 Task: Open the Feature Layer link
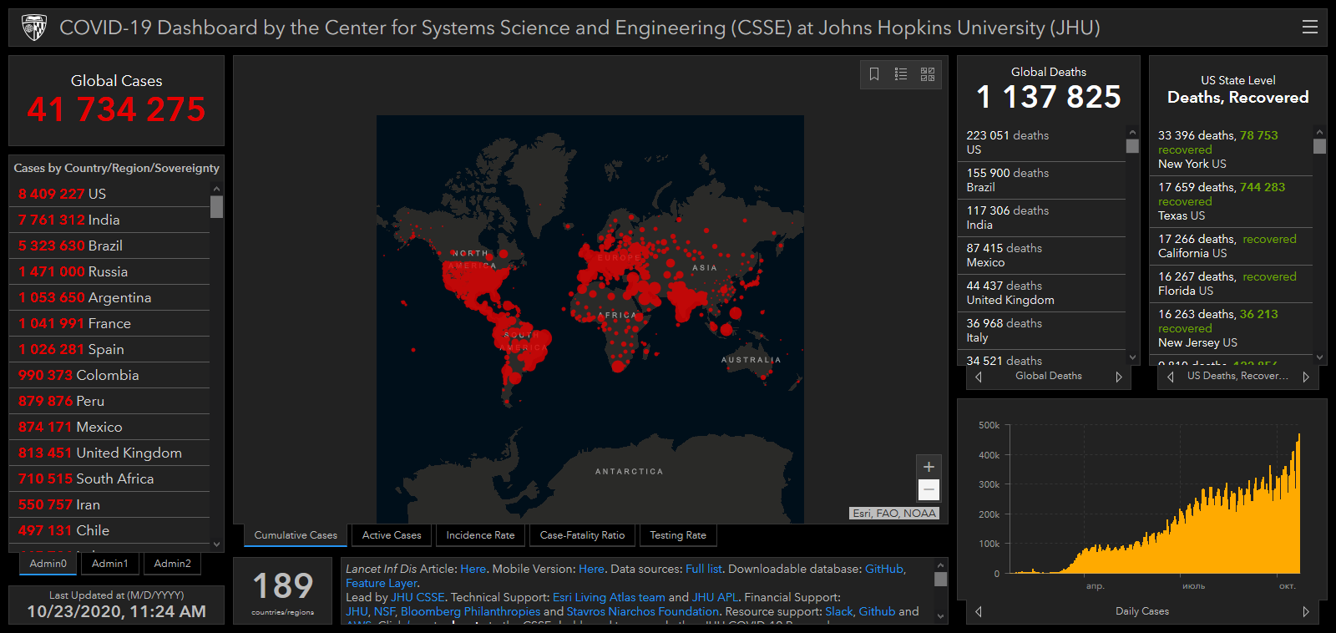[x=381, y=583]
